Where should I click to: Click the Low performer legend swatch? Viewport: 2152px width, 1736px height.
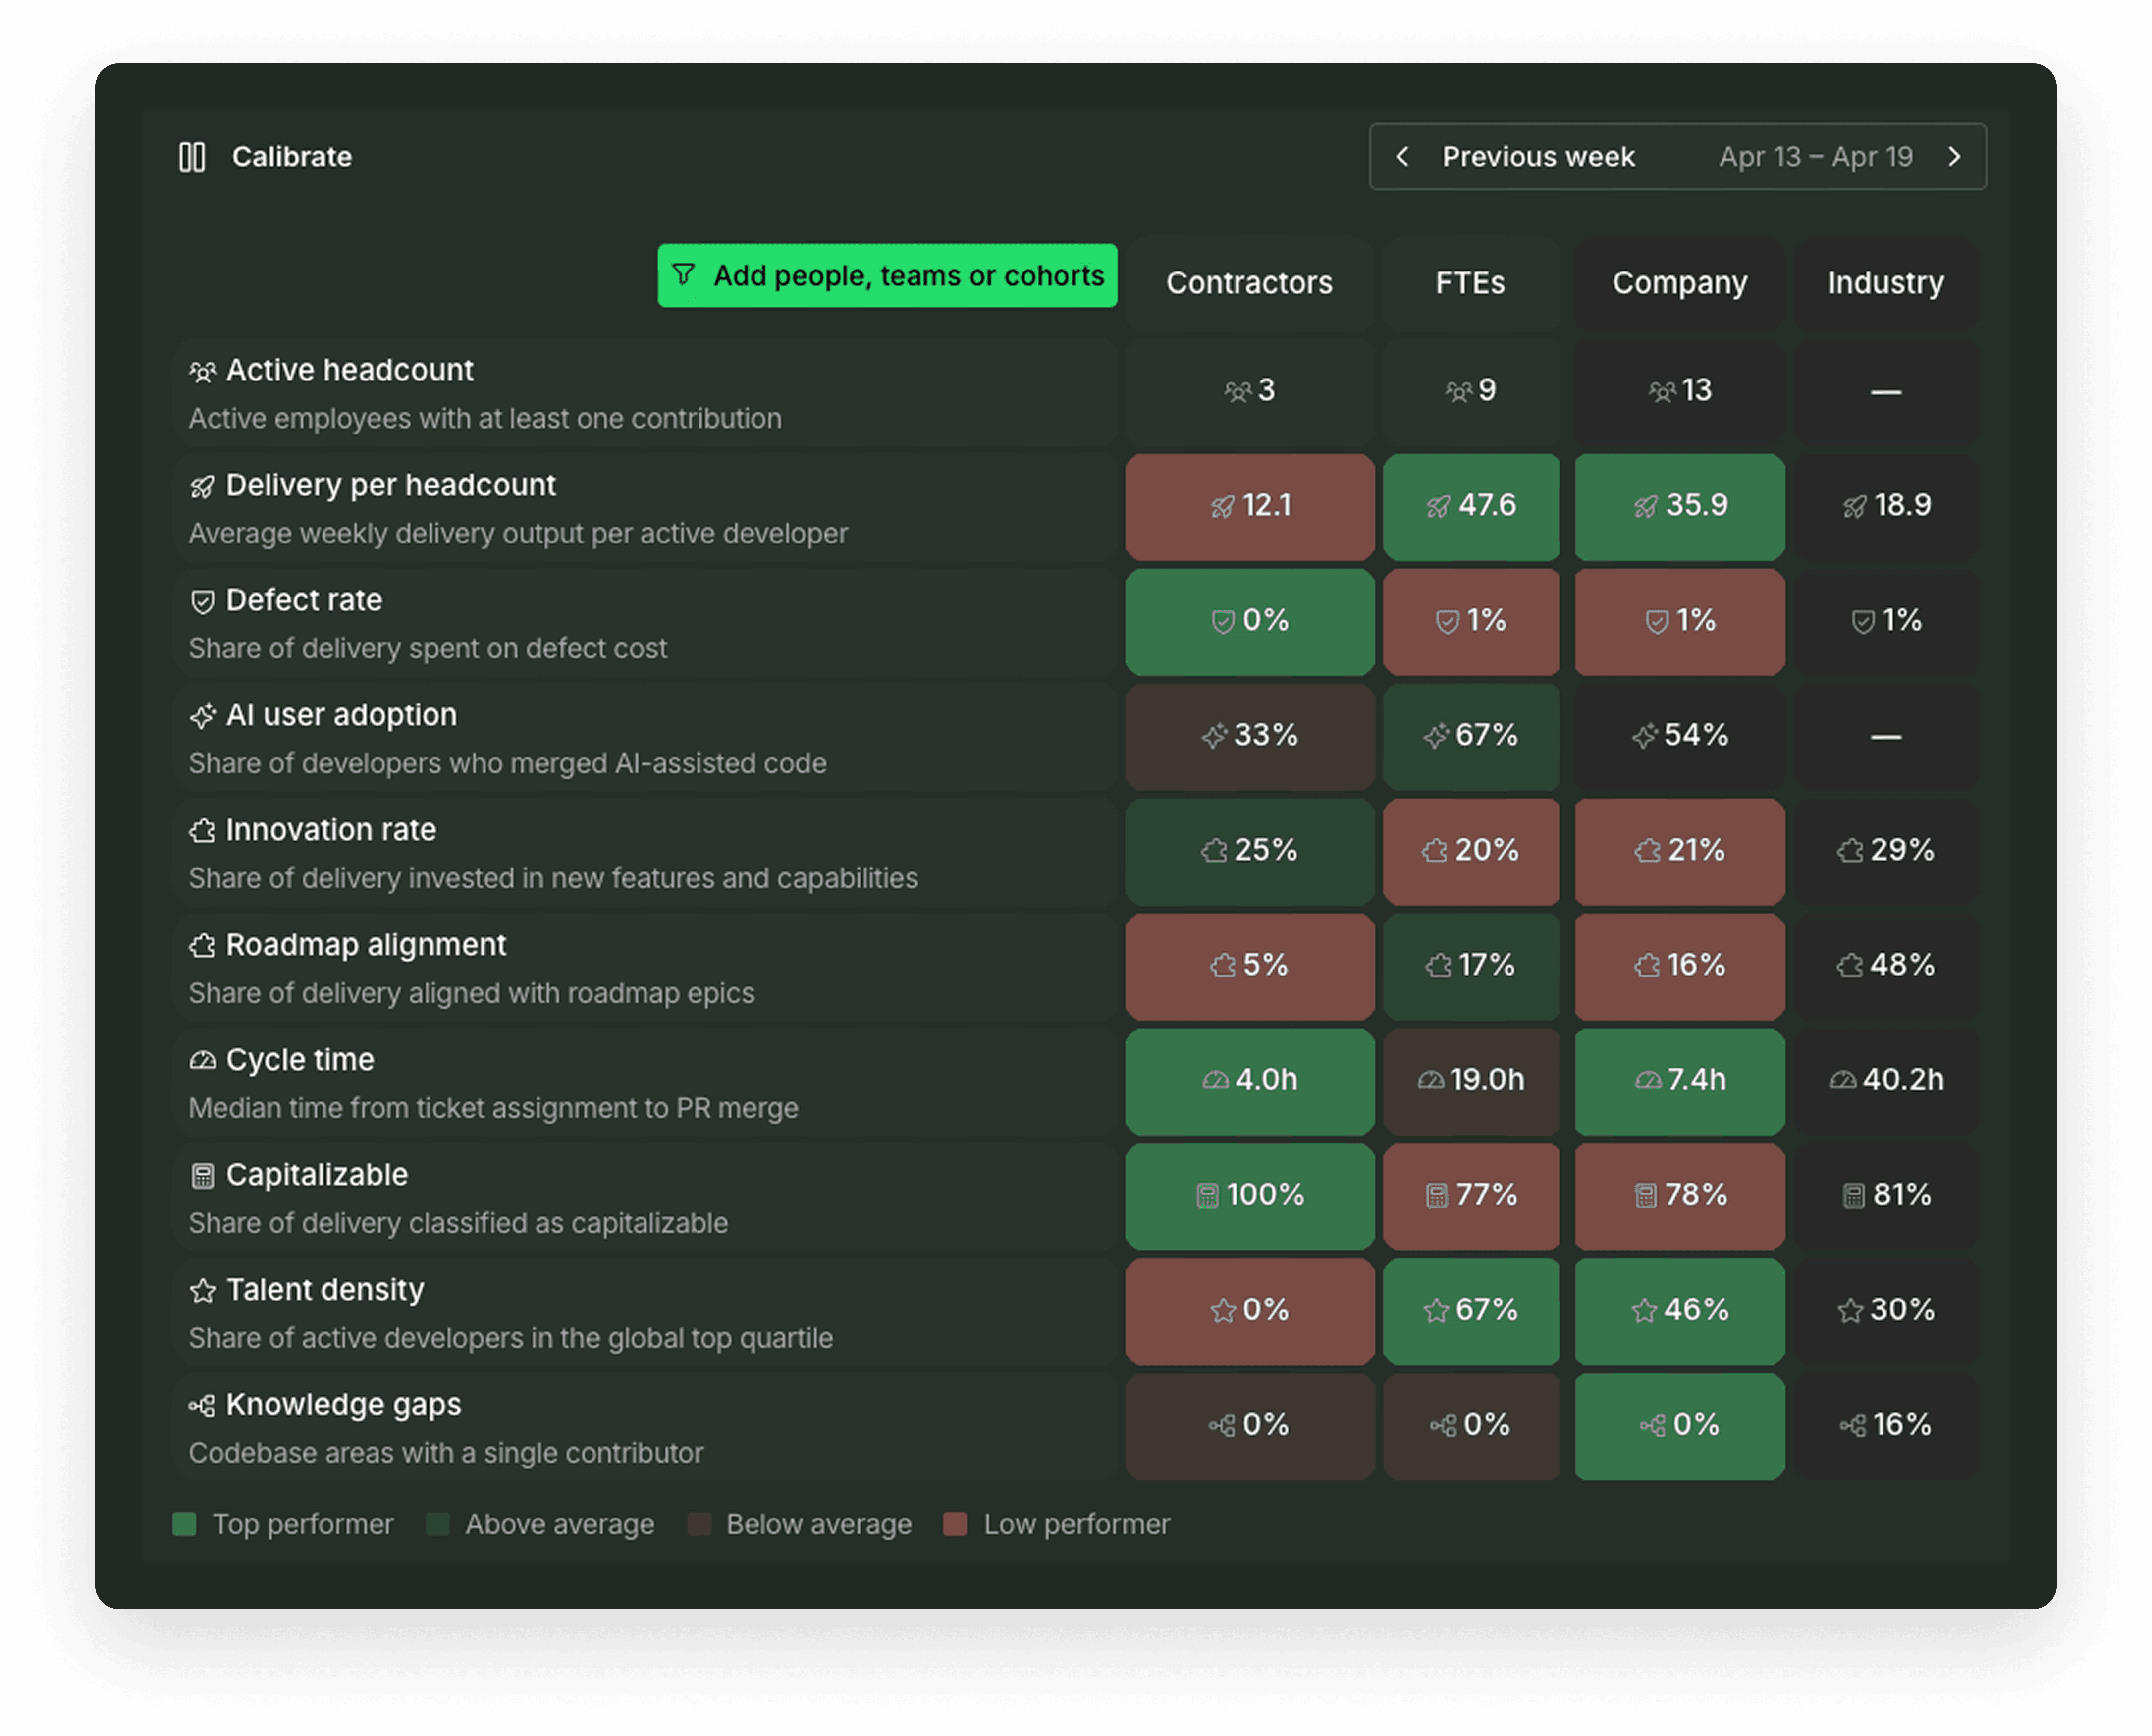coord(955,1524)
